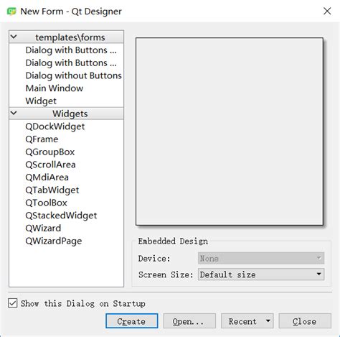Toggle Show this Dialog on Startup
This screenshot has width=340, height=337.
coord(12,303)
